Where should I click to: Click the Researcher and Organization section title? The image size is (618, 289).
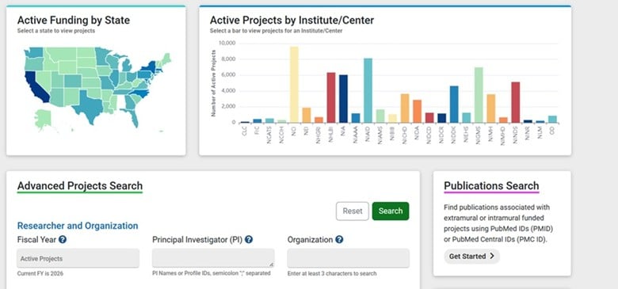click(x=78, y=226)
